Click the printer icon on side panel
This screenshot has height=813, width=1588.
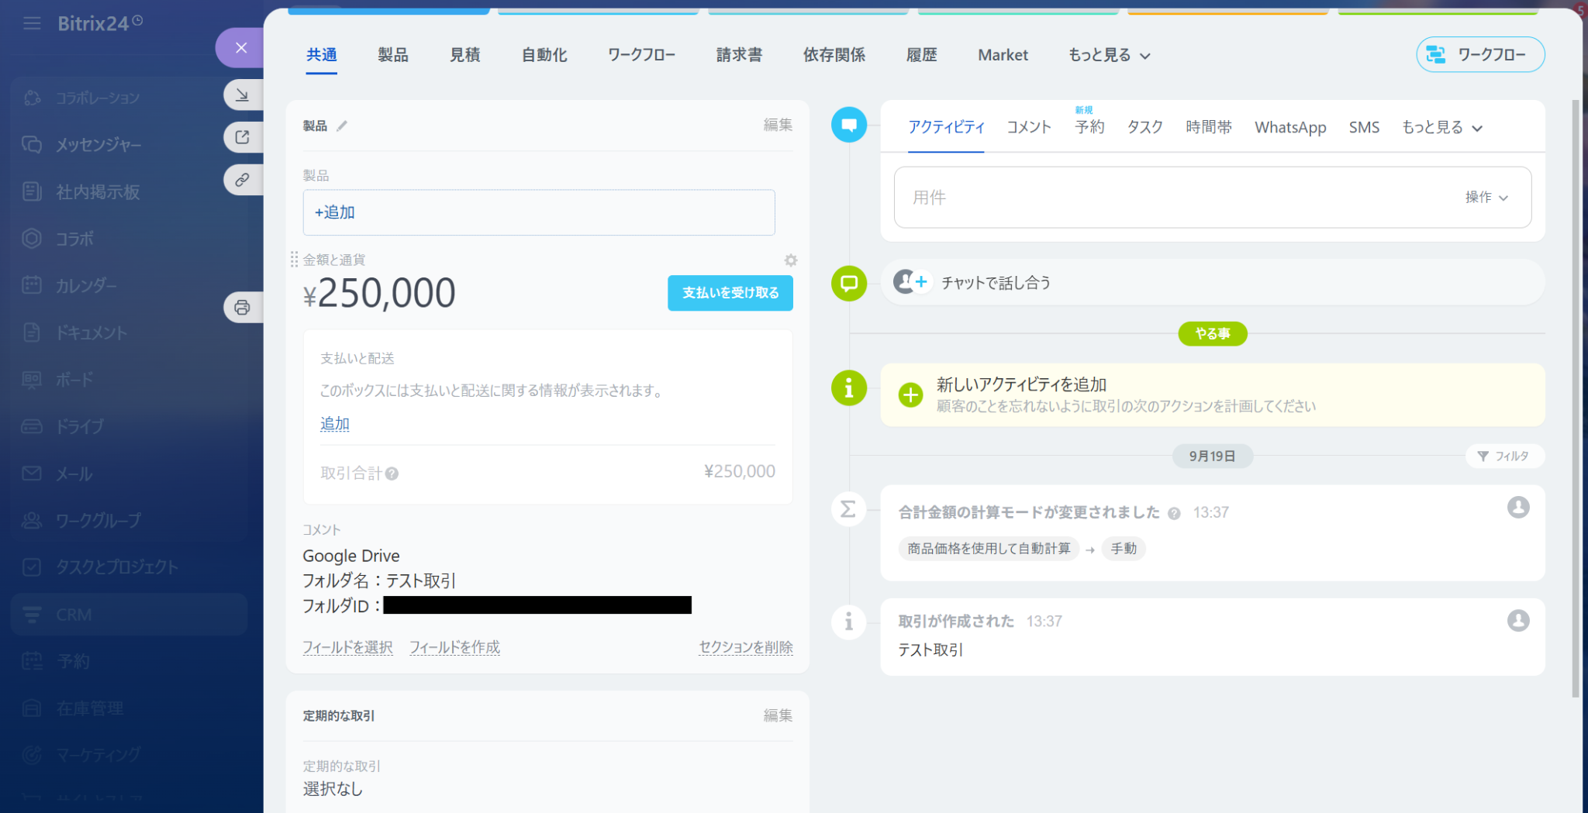[x=242, y=308]
